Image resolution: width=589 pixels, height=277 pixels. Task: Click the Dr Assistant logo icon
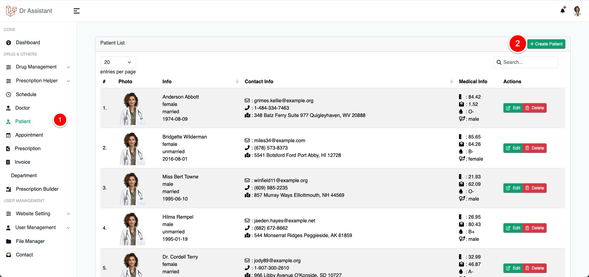(x=11, y=11)
